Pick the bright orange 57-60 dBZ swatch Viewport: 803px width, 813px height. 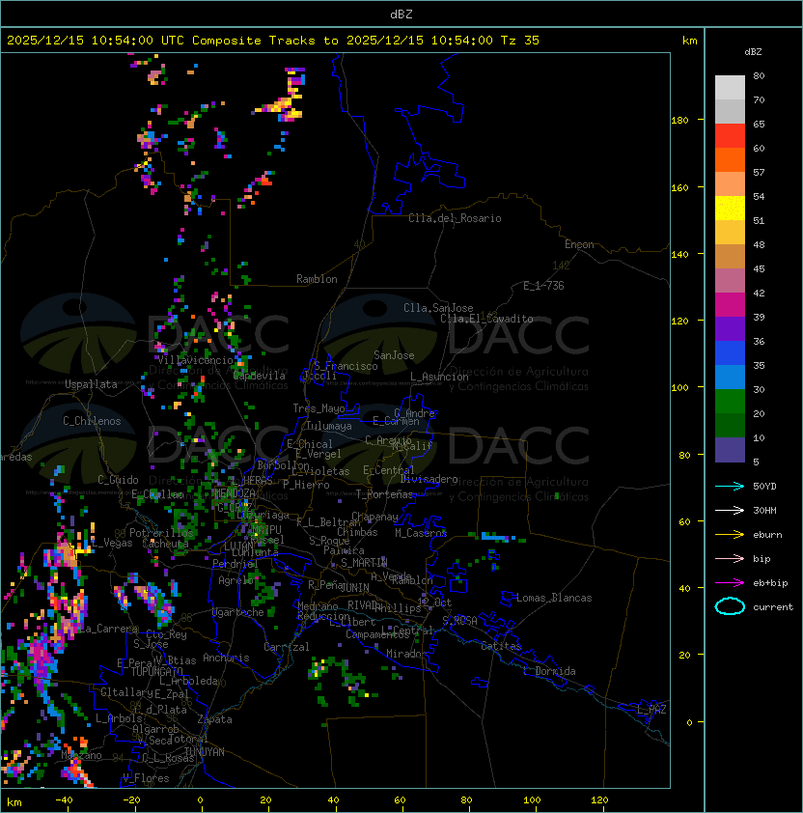coord(730,159)
